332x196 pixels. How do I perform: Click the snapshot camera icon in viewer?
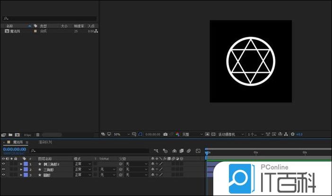(x=165, y=134)
